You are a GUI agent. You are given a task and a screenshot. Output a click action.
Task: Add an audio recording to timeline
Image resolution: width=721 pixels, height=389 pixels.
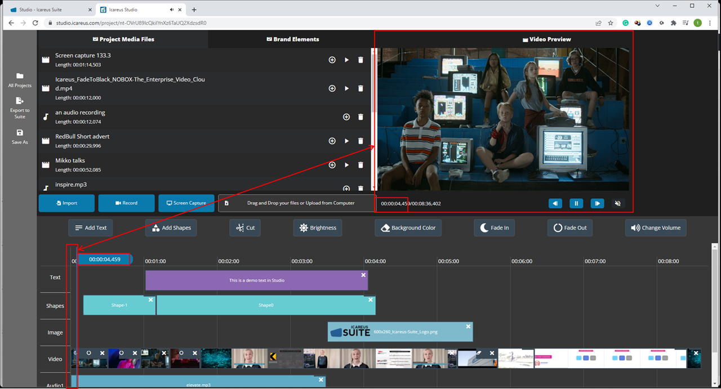coord(346,117)
